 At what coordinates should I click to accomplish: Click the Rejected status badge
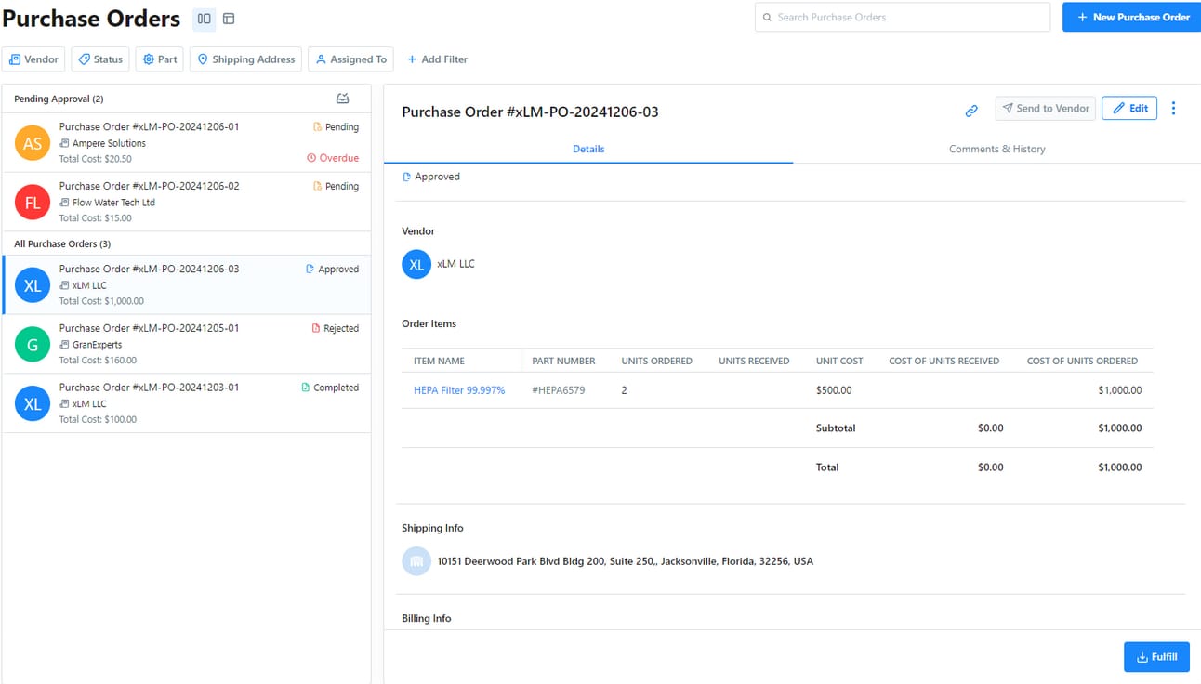click(x=336, y=328)
